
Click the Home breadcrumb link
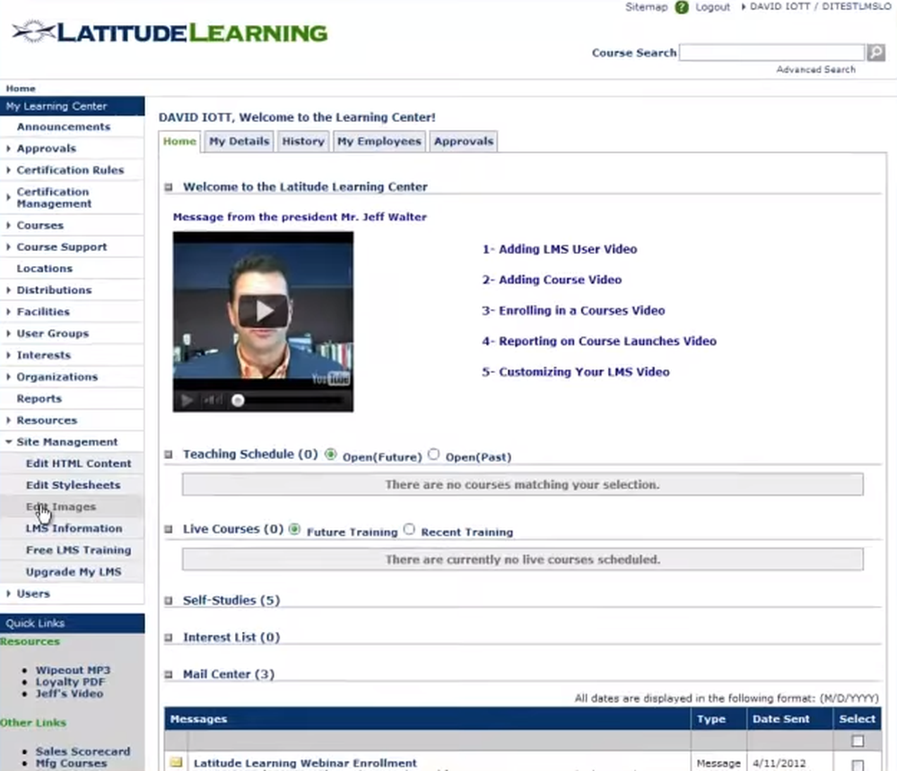21,89
